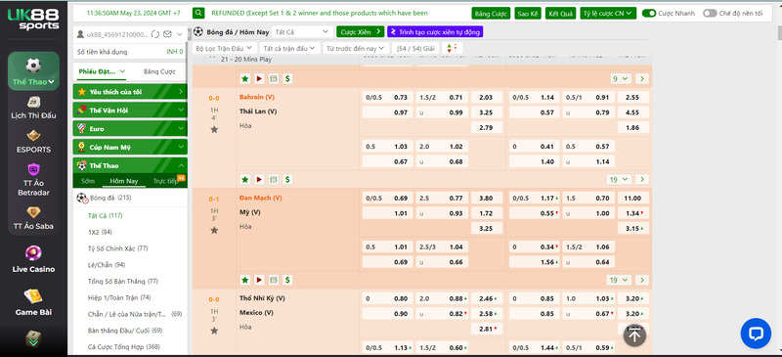The width and height of the screenshot is (782, 357).
Task: Green star icon in row below Bahrain match
Action: coord(245,179)
